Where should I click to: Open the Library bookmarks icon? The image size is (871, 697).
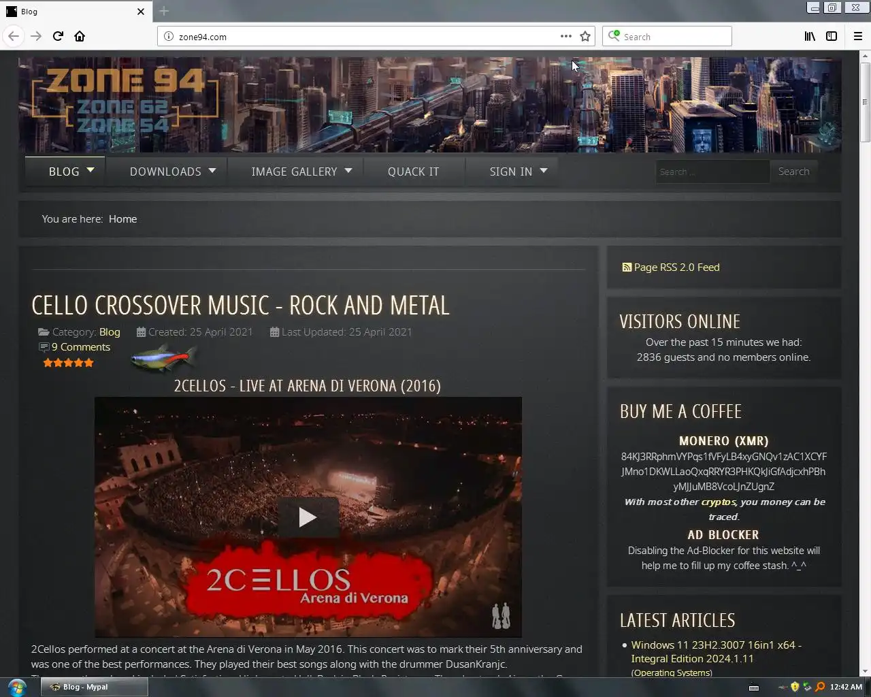[x=810, y=36]
